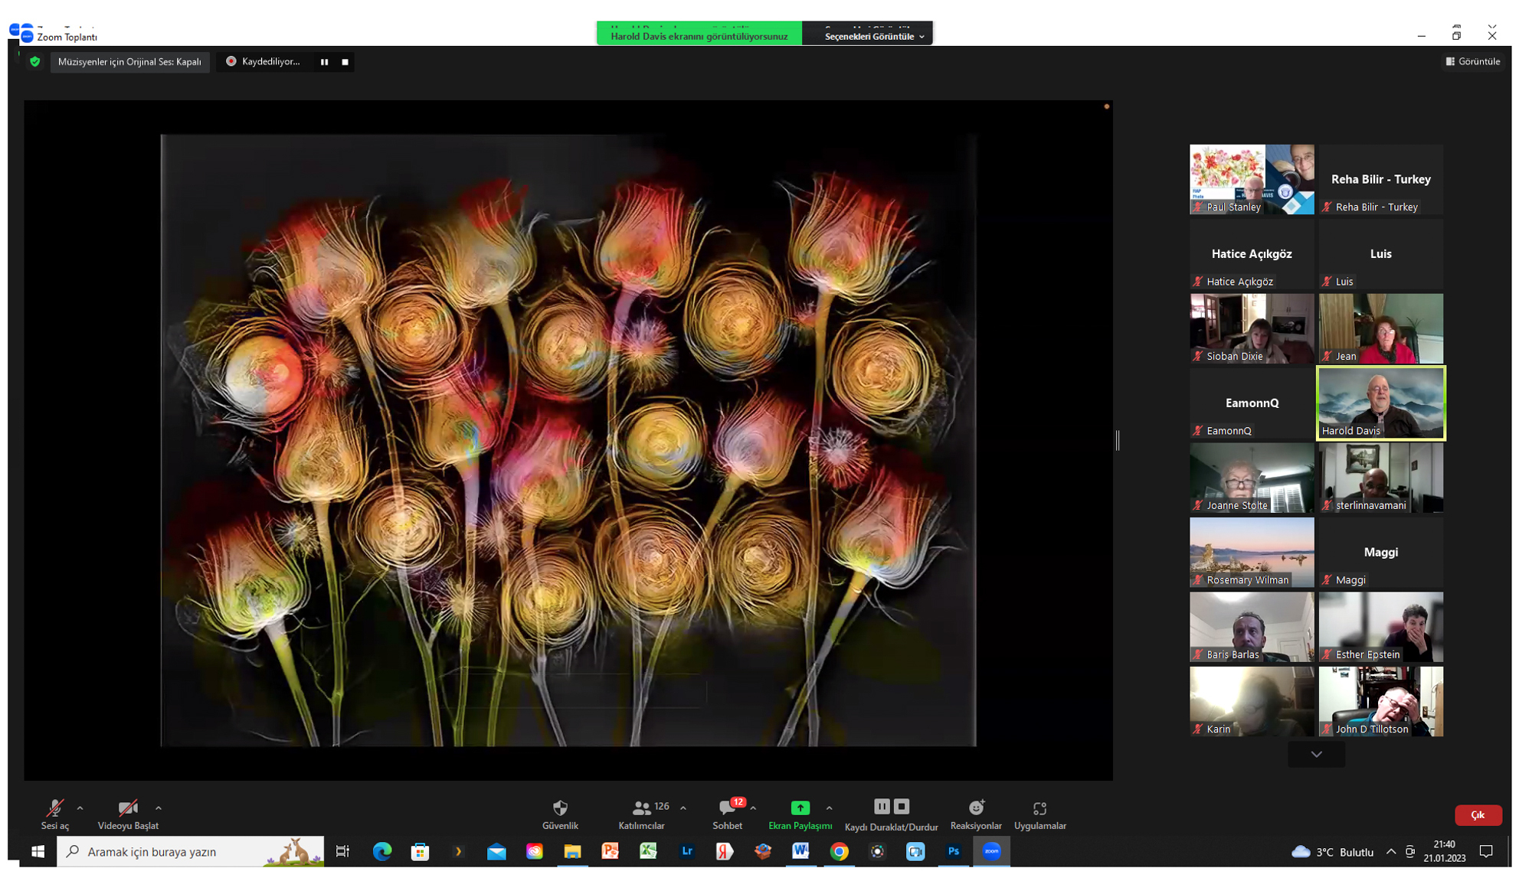Screen dimensions: 1532x881
Task: Select Esther Epstein video thumbnail
Action: [1380, 628]
